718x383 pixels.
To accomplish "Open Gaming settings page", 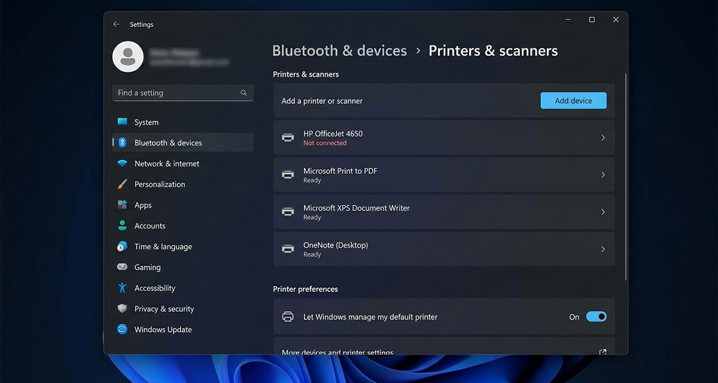I will (x=182, y=267).
